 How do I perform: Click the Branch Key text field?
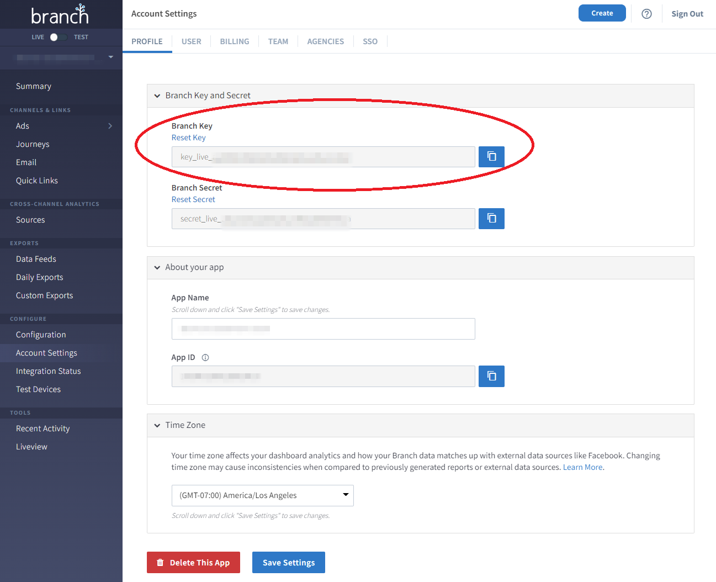click(323, 157)
